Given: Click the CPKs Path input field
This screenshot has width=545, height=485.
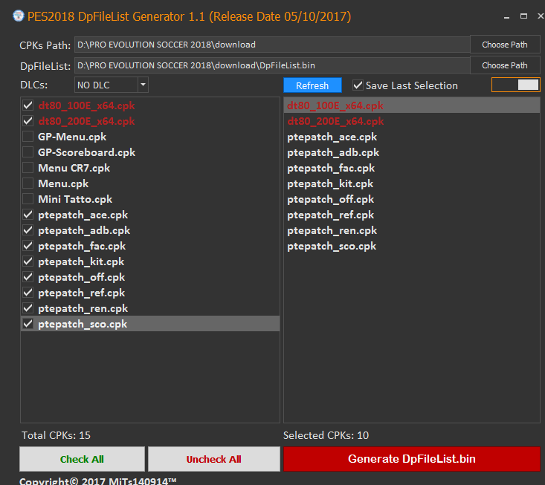Looking at the screenshot, I should 272,45.
